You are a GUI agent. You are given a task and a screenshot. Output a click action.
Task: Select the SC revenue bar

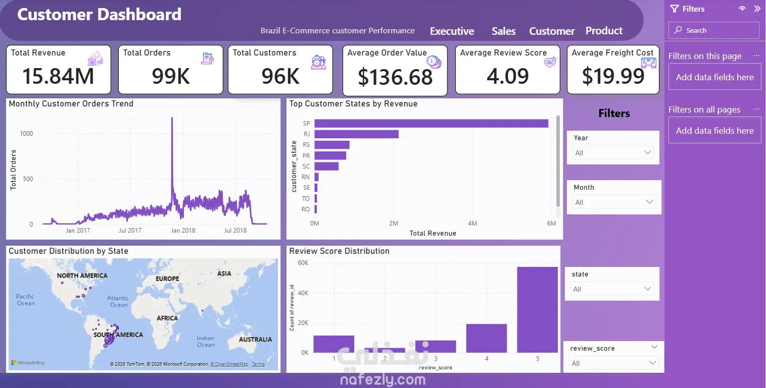pyautogui.click(x=326, y=166)
